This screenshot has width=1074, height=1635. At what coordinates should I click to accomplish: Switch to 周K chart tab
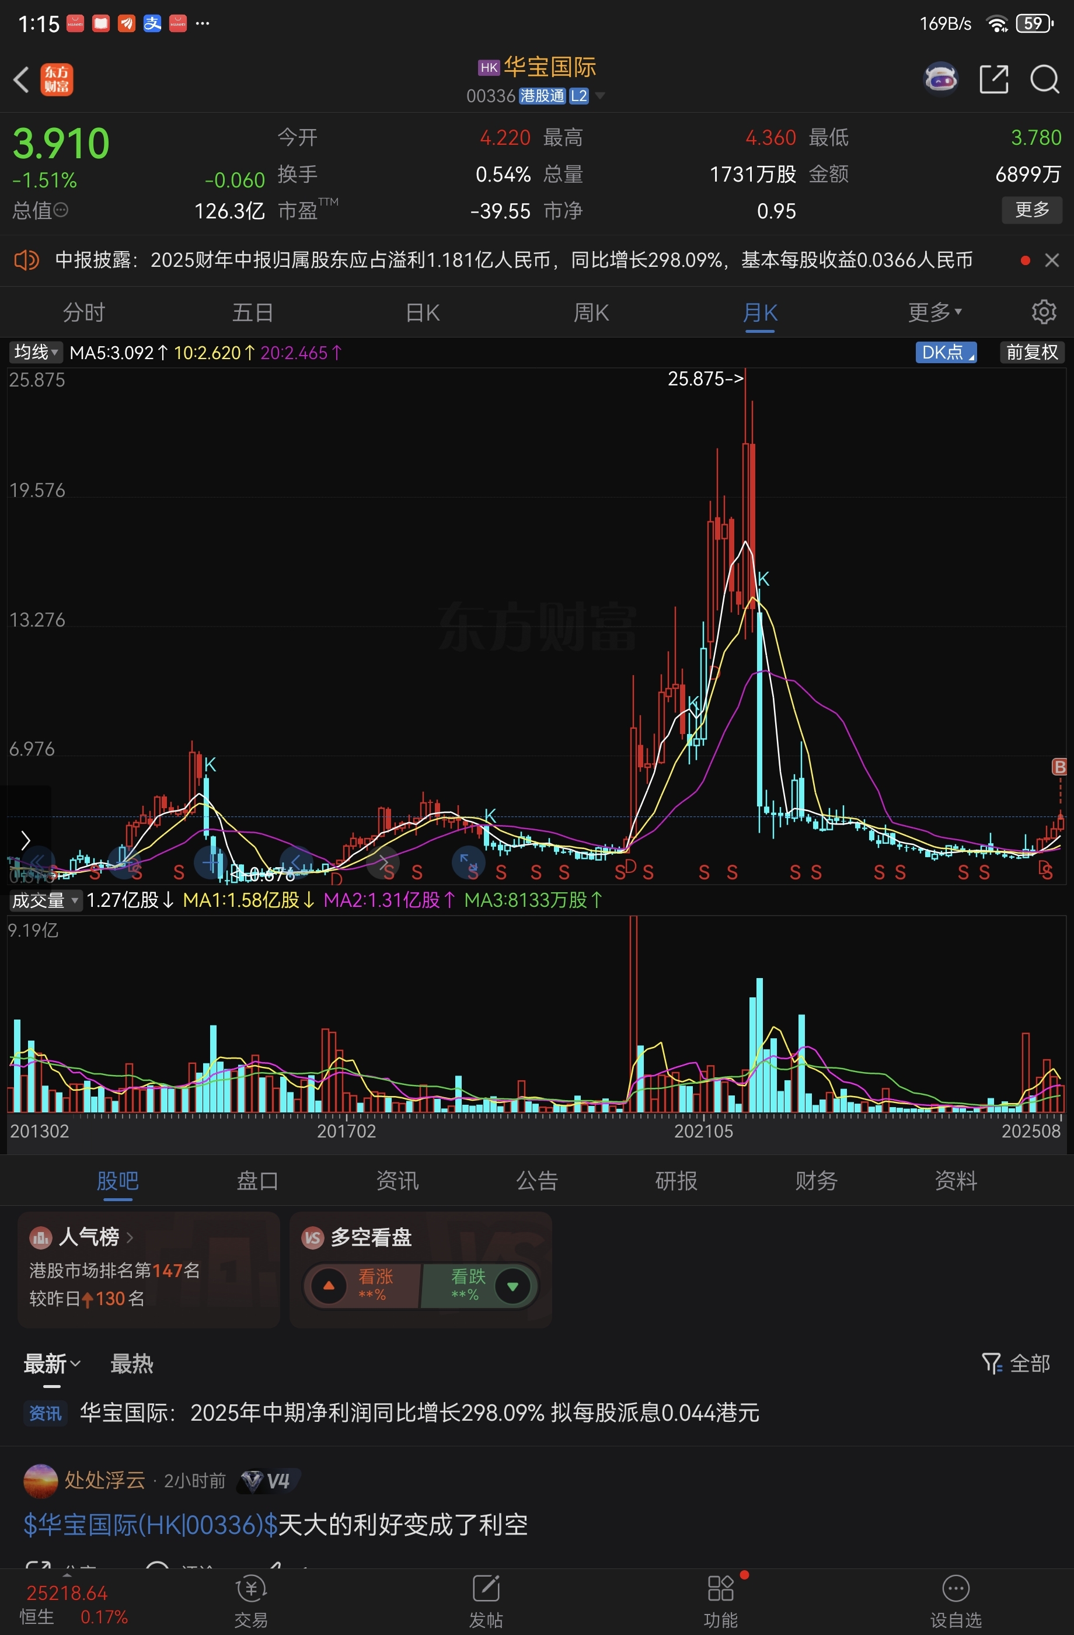(x=591, y=312)
